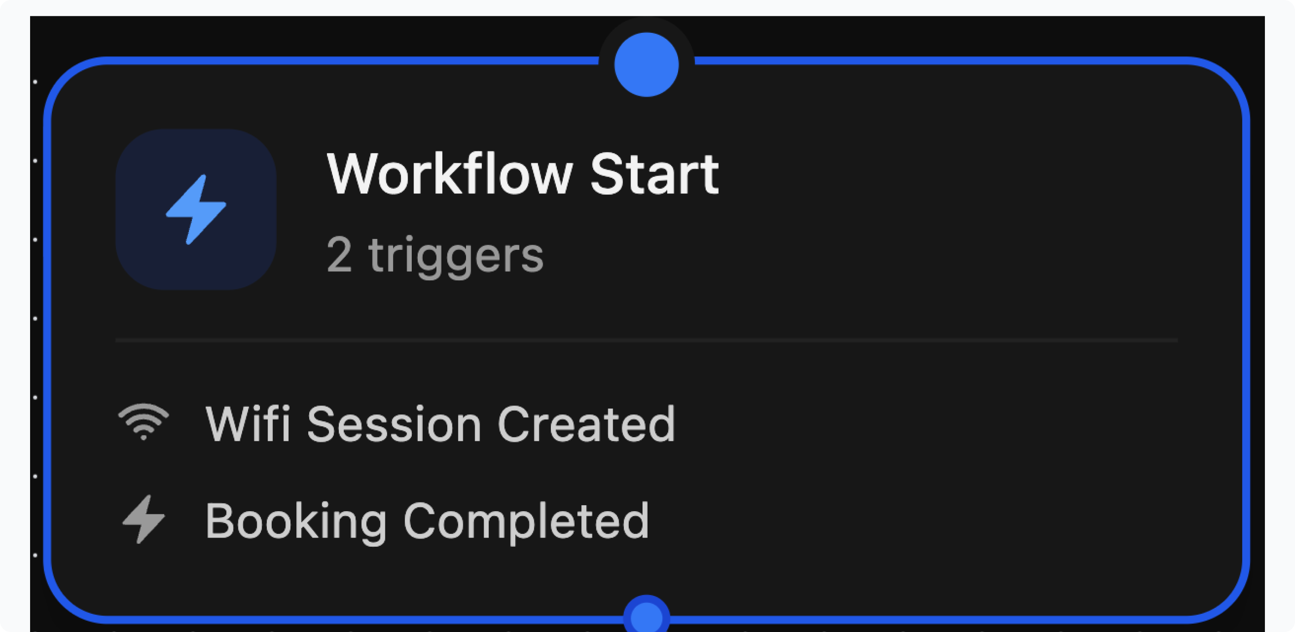Click the divider line under the node header
Viewport: 1295px width, 632px height.
click(x=647, y=340)
